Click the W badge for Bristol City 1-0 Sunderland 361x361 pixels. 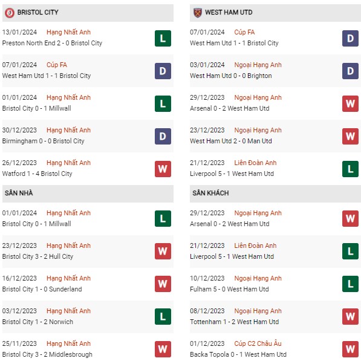pyautogui.click(x=163, y=284)
